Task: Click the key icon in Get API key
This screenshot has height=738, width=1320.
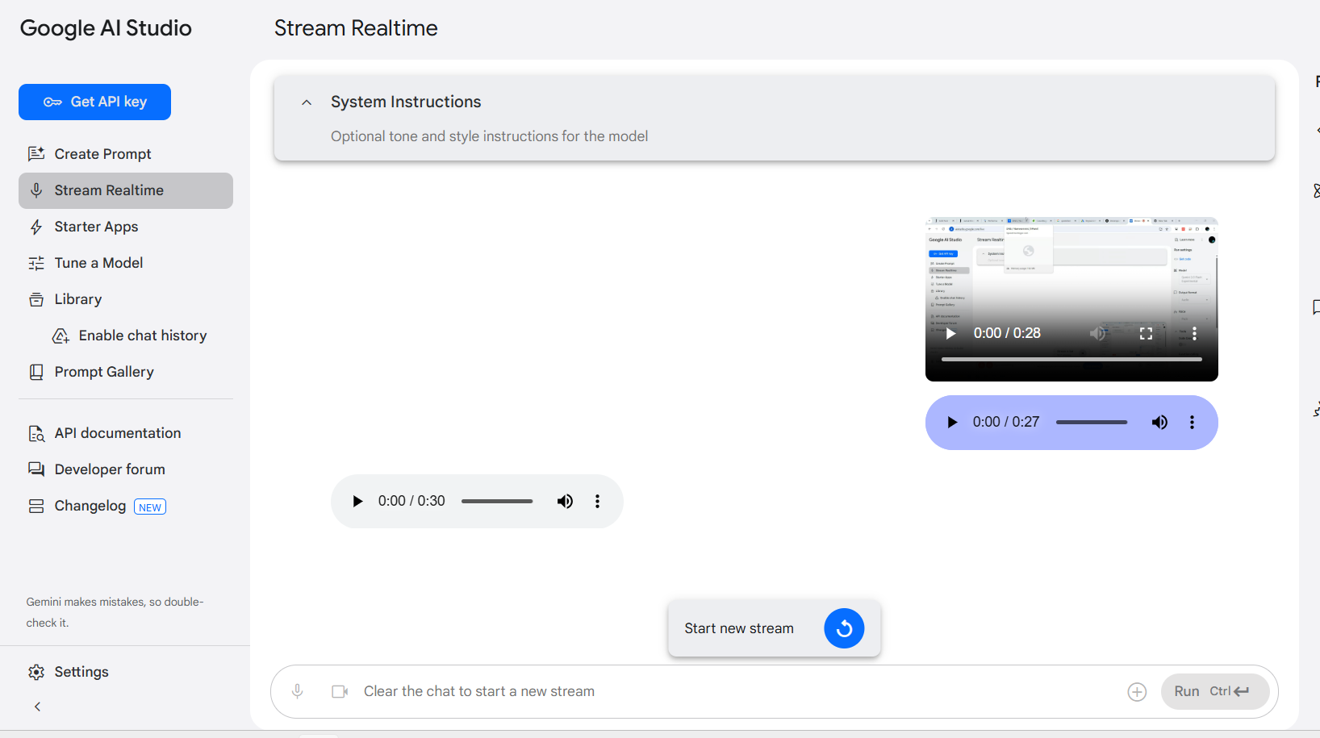Action: pos(52,102)
